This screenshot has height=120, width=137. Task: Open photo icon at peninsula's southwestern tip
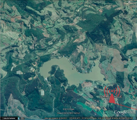[79, 73]
